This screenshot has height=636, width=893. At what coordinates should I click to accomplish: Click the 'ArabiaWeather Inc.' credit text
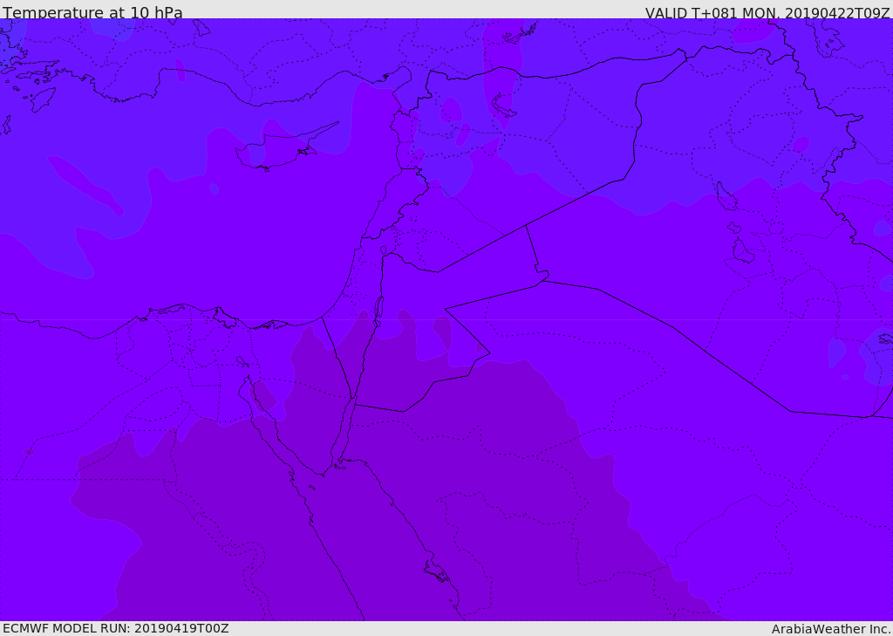click(832, 629)
